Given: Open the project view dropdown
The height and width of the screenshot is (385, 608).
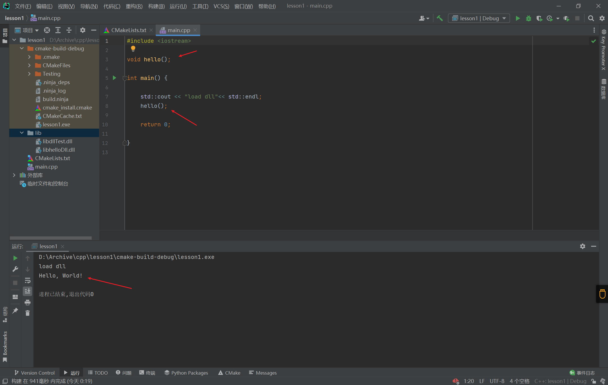Looking at the screenshot, I should (27, 30).
